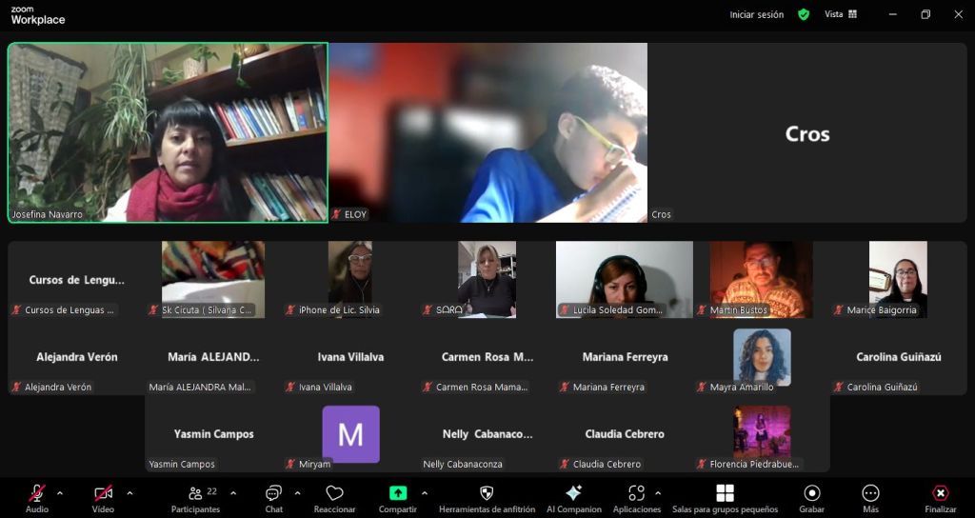Select Josefina Navarro's video tile
Image resolution: width=975 pixels, height=518 pixels.
(168, 132)
